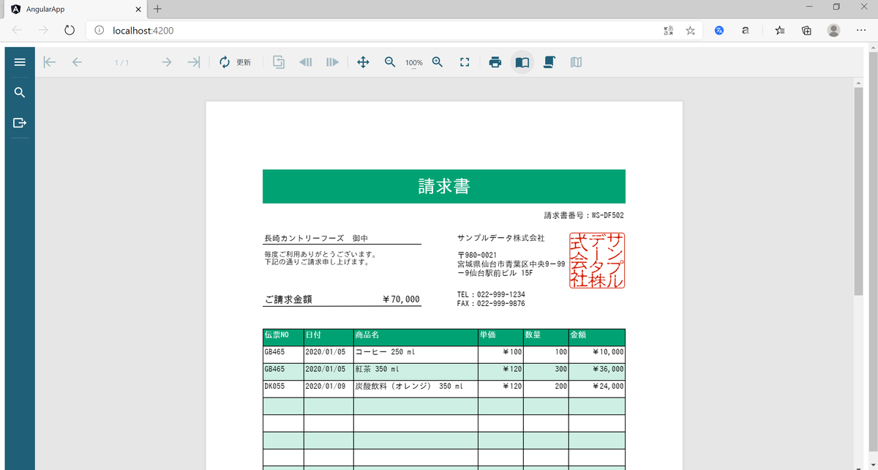
Task: Click the back to parent report icon
Action: coord(279,62)
